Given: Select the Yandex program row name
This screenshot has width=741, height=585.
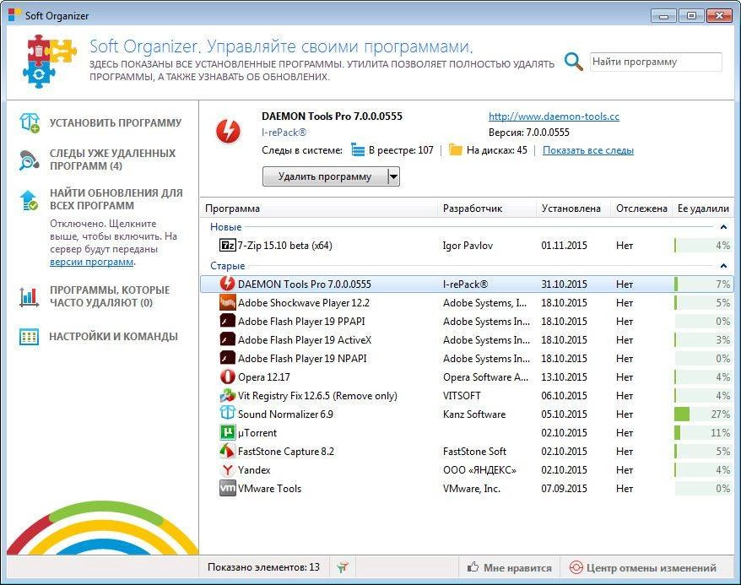Looking at the screenshot, I should tap(254, 470).
